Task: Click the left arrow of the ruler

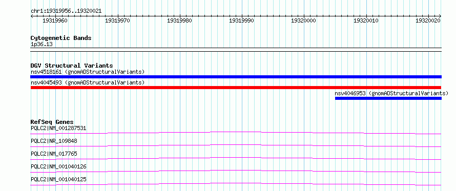Action: coord(32,16)
